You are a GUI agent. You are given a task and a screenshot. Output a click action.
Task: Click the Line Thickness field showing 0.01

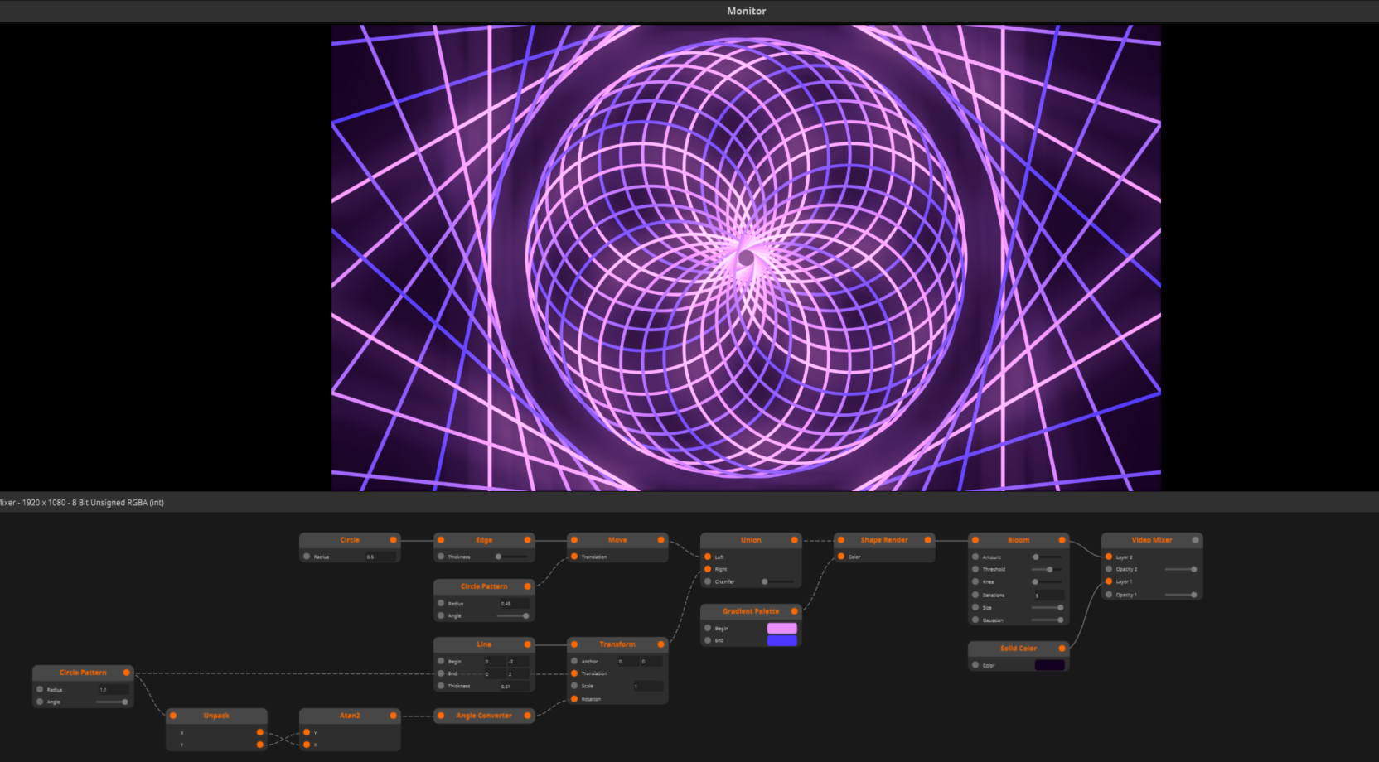coord(515,686)
